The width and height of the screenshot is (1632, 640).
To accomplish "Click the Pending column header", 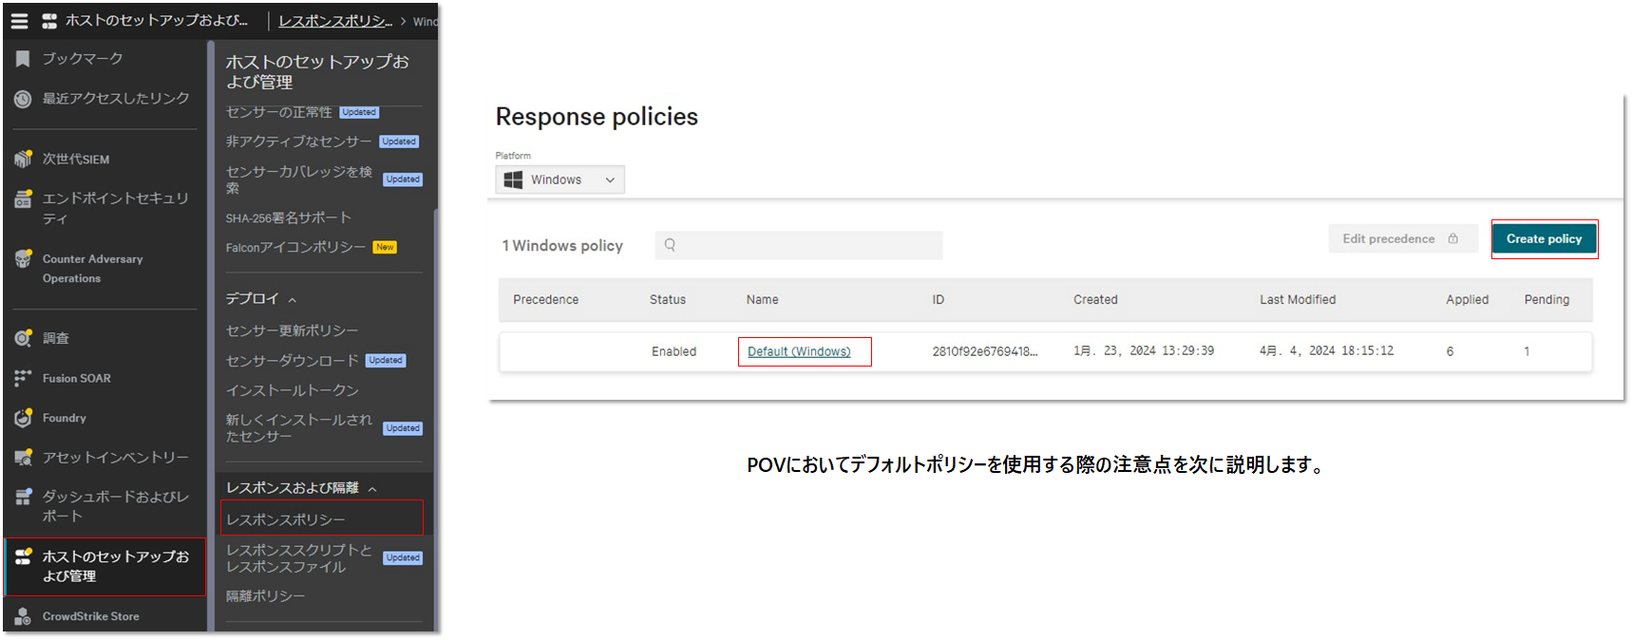I will pos(1547,299).
